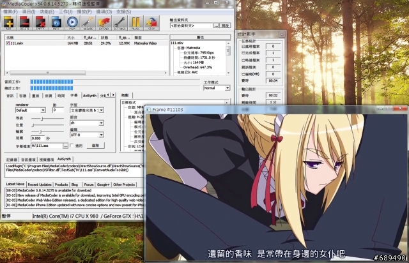Click the DELETE toolbar icon

point(24,23)
